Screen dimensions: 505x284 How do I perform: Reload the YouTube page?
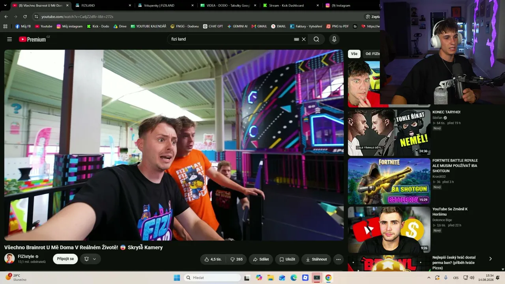[25, 17]
